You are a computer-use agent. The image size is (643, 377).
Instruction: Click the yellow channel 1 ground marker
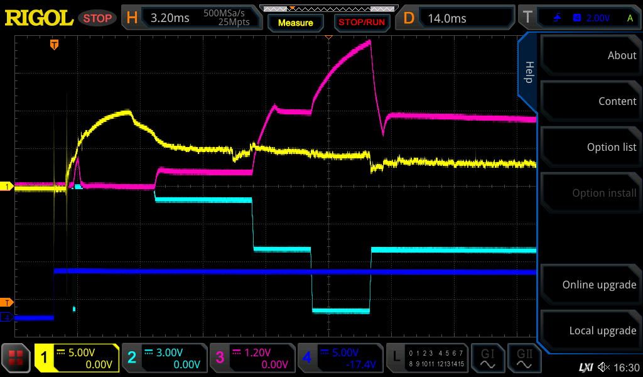point(8,187)
